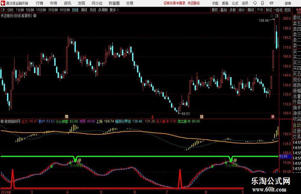Click the 标记 mark button
301x194 pixels.
point(269,10)
